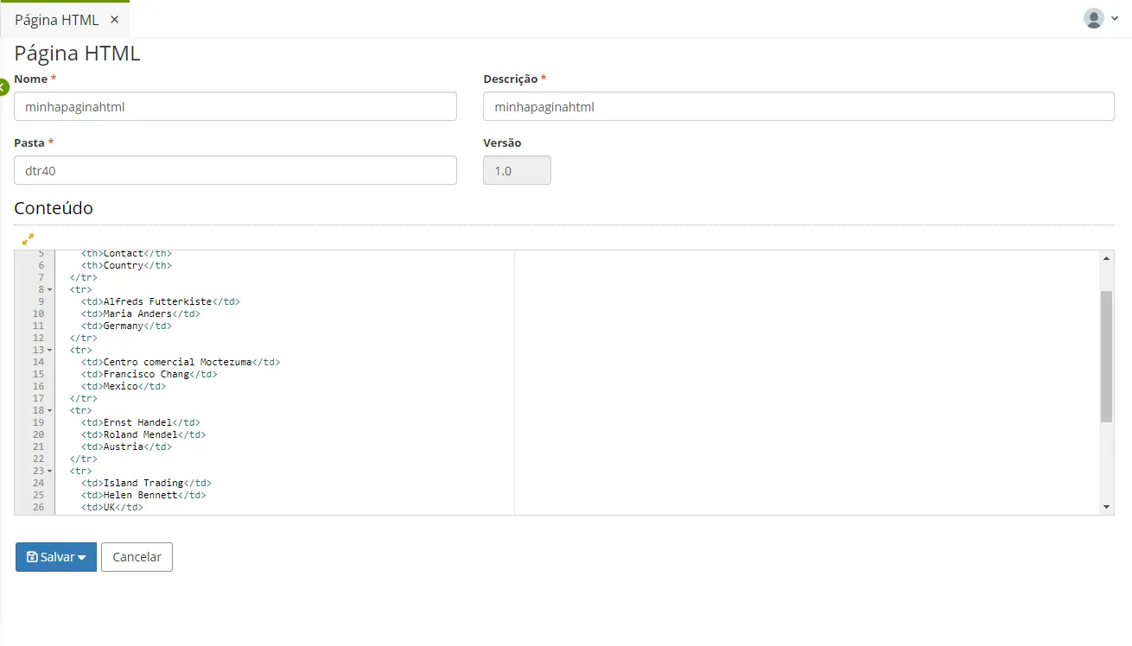Click line number 22 in the gutter
The height and width of the screenshot is (646, 1132).
click(39, 459)
